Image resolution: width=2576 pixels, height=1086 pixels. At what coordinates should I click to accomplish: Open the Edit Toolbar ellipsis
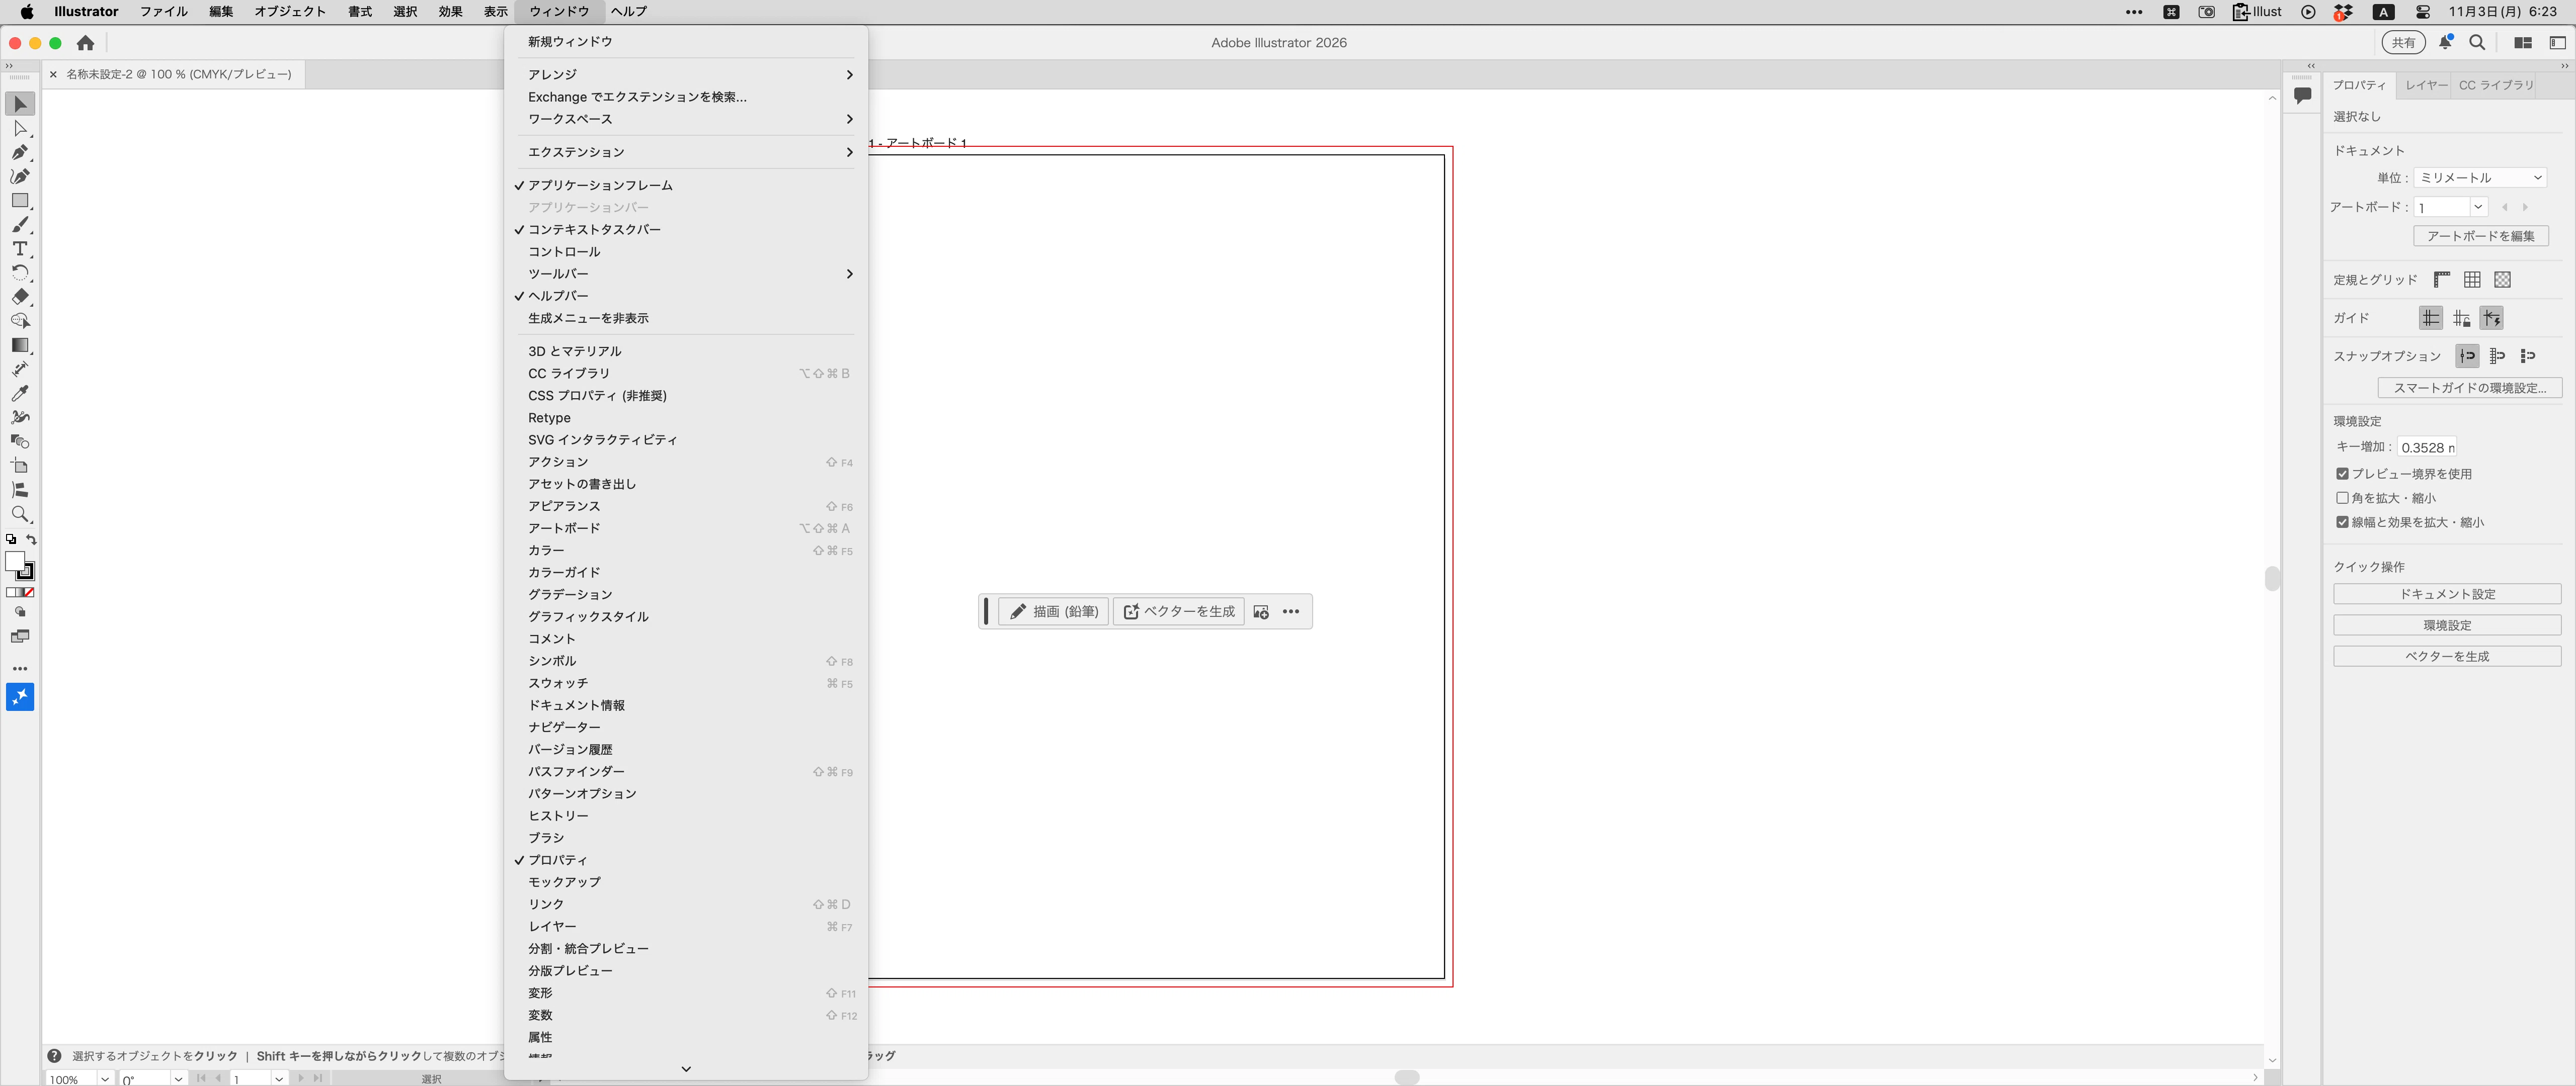[x=20, y=668]
